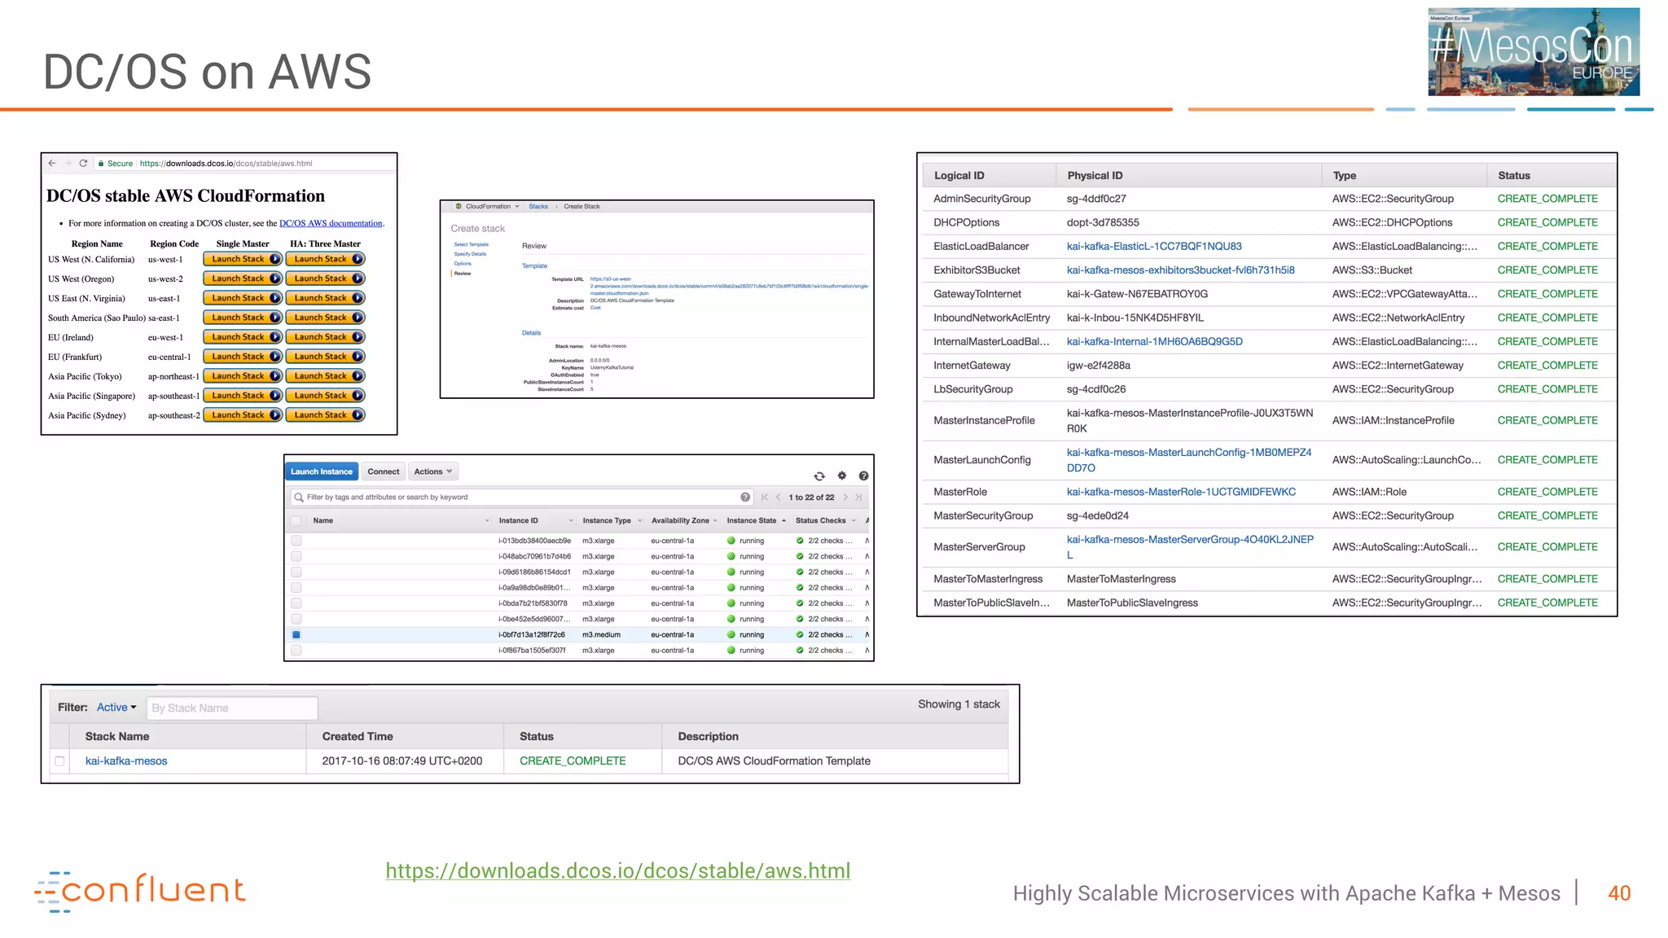Click the help icon inside the filter box
This screenshot has height=938, width=1668.
click(745, 497)
